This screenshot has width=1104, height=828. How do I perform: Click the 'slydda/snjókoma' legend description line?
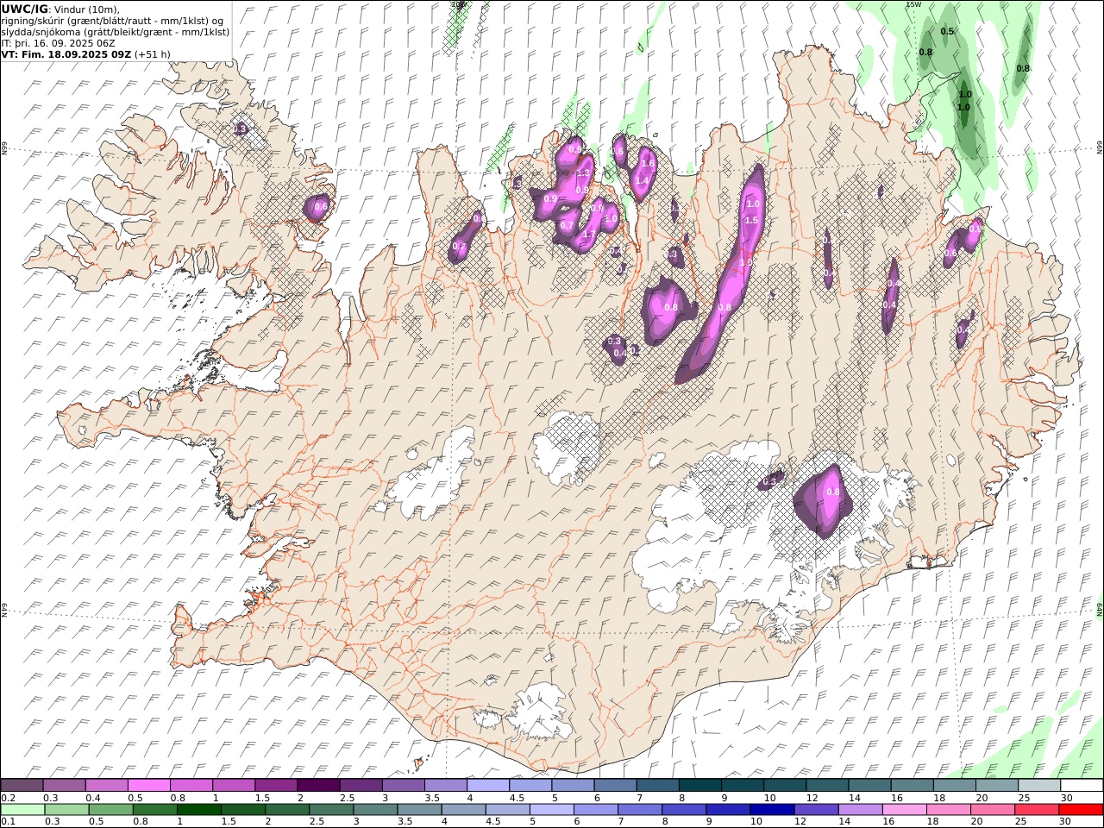click(116, 32)
